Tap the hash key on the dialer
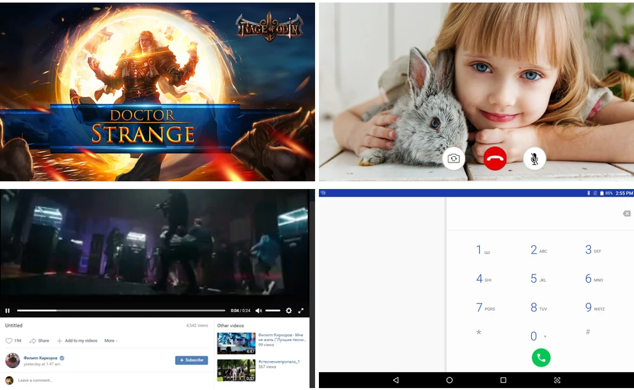Screen dimensions: 634x390 pyautogui.click(x=588, y=332)
